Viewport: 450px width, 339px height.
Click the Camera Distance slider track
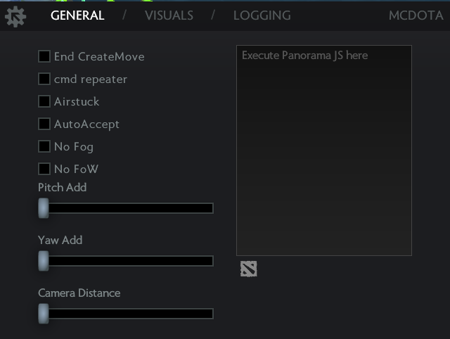point(126,314)
